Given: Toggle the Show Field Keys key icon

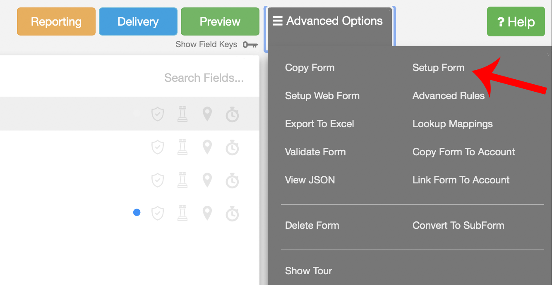Looking at the screenshot, I should click(250, 45).
